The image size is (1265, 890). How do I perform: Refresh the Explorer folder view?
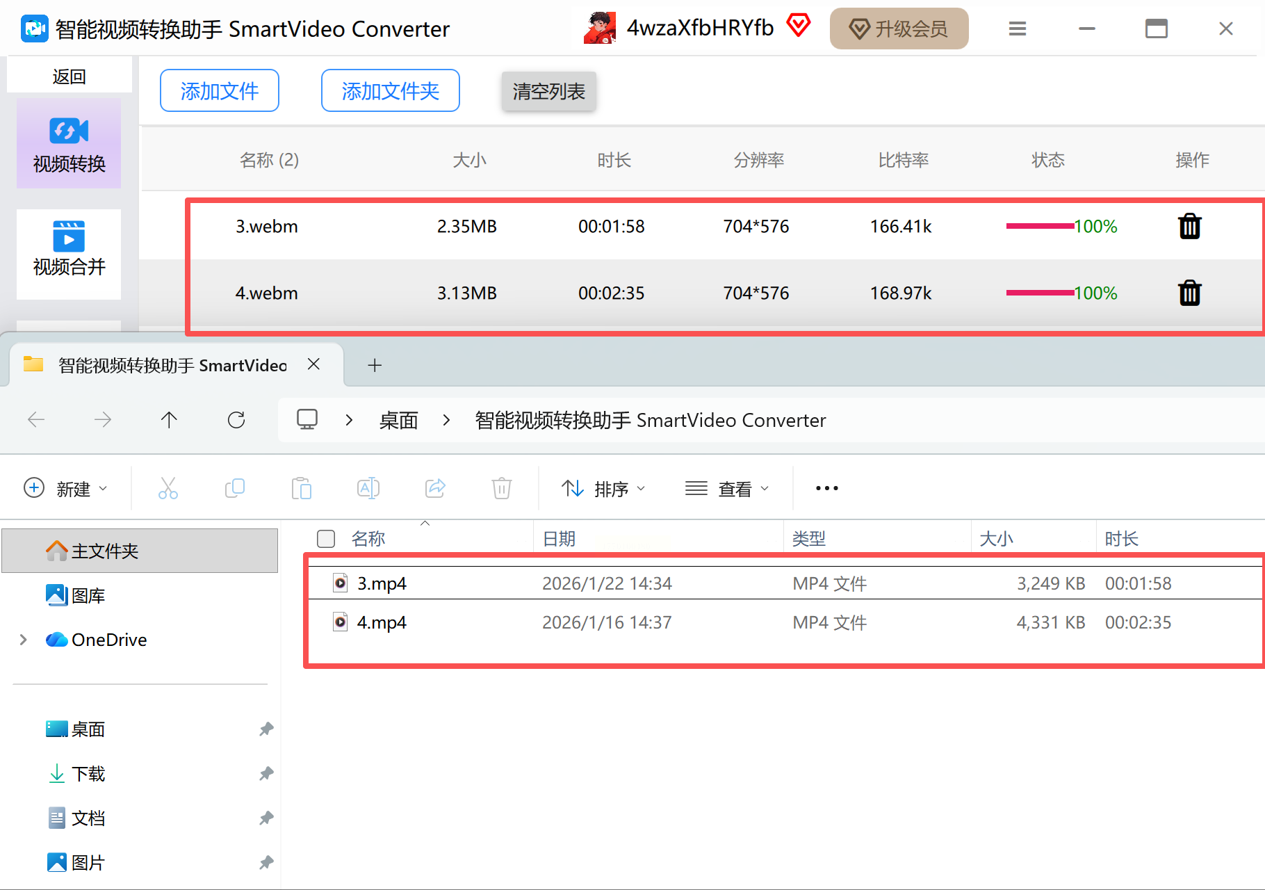tap(236, 419)
